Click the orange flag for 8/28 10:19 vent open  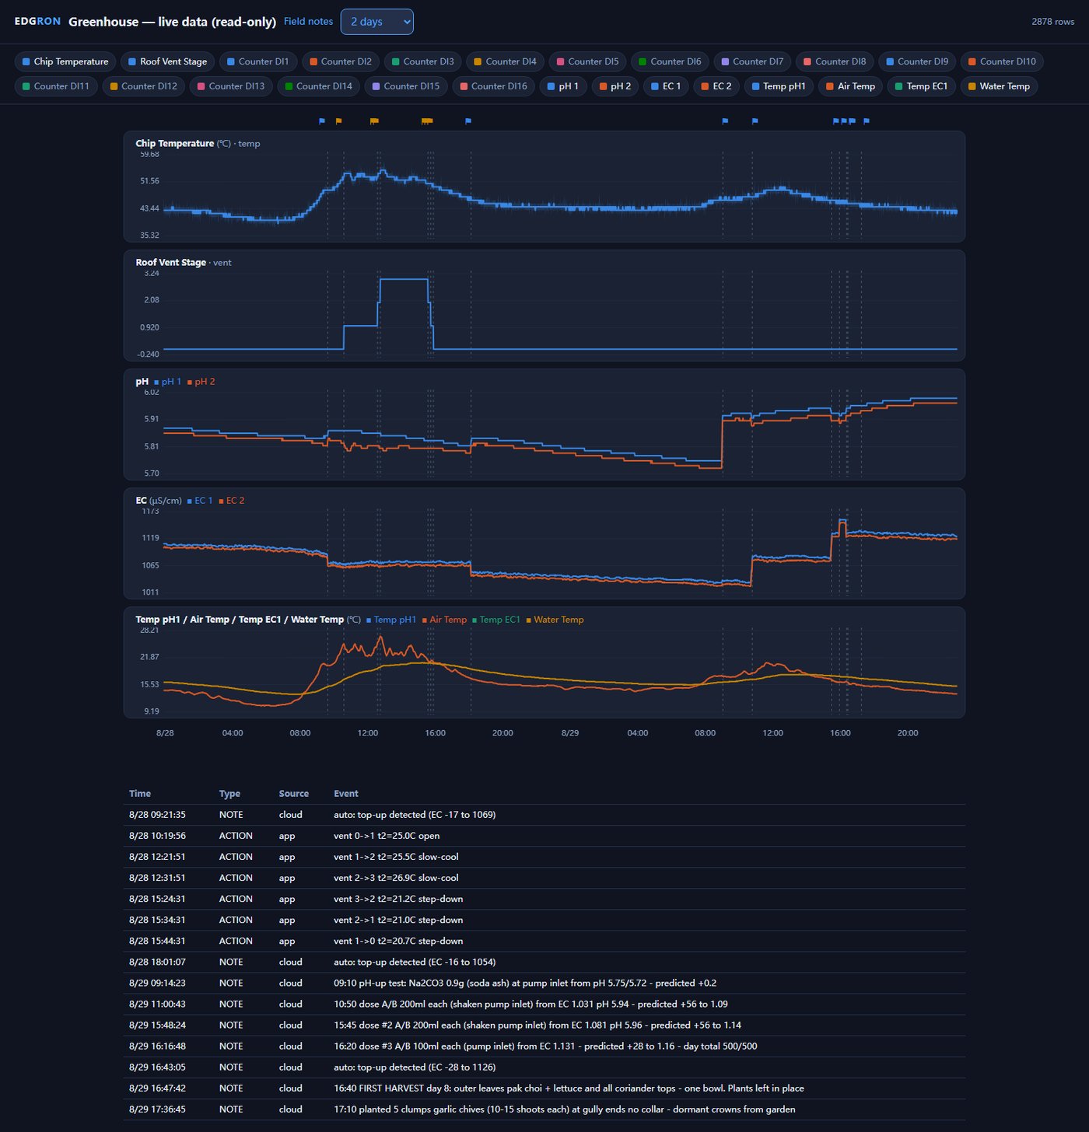point(338,121)
